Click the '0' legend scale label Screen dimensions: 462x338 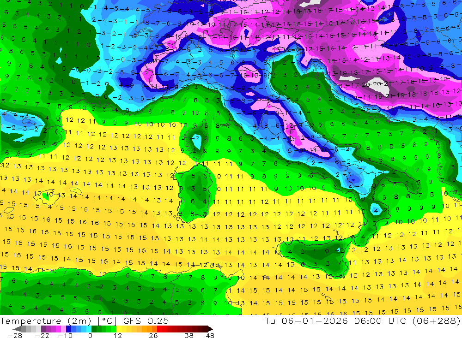(90, 336)
